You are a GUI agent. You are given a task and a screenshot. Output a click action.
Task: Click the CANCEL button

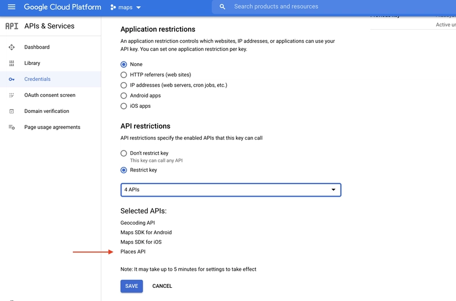162,286
